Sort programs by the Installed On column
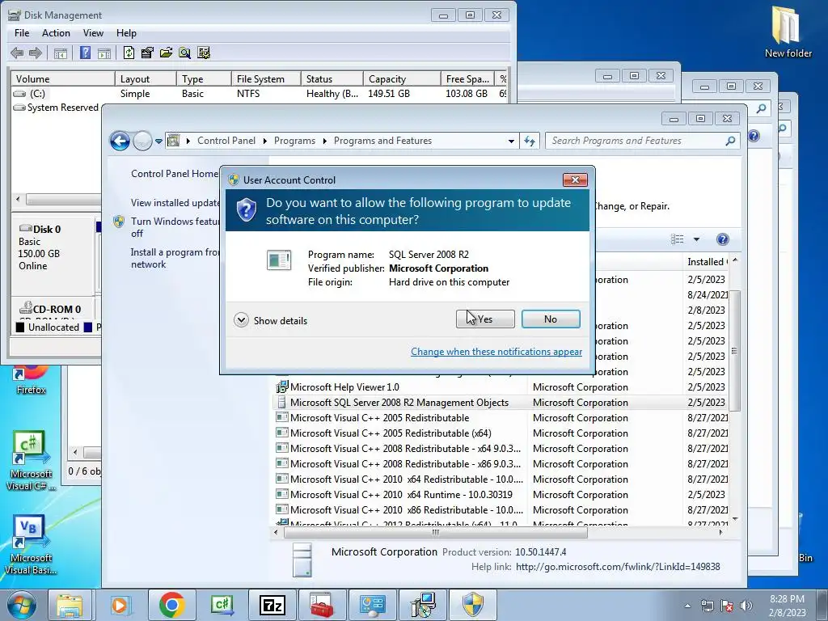Image resolution: width=828 pixels, height=621 pixels. (705, 262)
